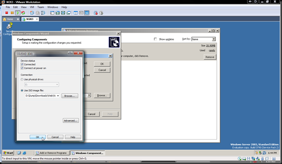The height and width of the screenshot is (164, 282).
Task: Open the Edit menu
Action: pos(15,7)
